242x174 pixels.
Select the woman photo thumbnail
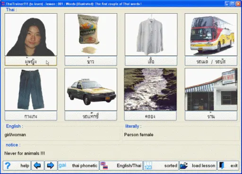pos(31,35)
